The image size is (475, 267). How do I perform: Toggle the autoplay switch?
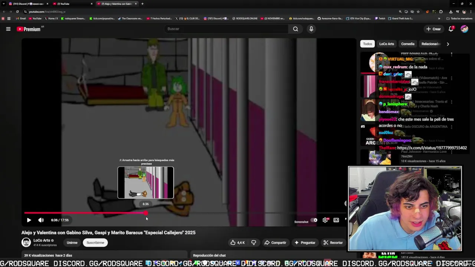[x=314, y=220]
